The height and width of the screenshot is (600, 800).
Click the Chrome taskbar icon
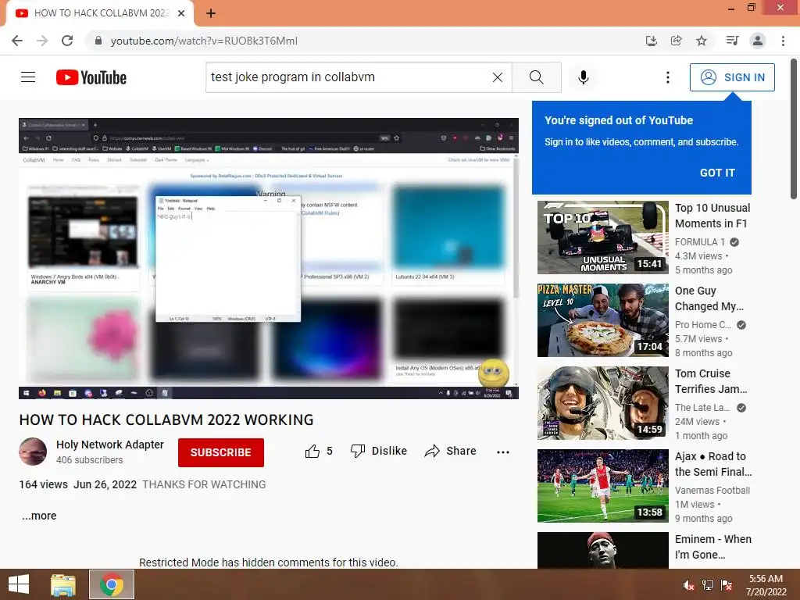[112, 584]
